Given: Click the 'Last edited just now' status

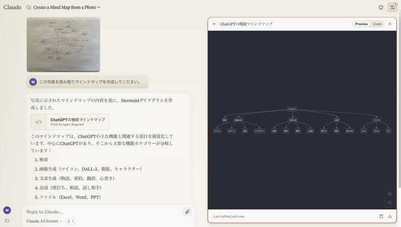Looking at the screenshot, I should pyautogui.click(x=229, y=216).
